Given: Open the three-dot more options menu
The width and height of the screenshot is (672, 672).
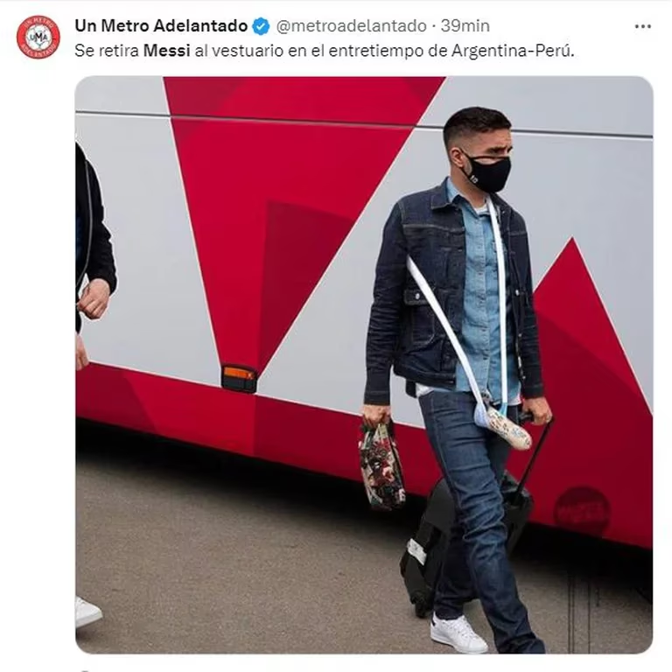Looking at the screenshot, I should (x=643, y=26).
